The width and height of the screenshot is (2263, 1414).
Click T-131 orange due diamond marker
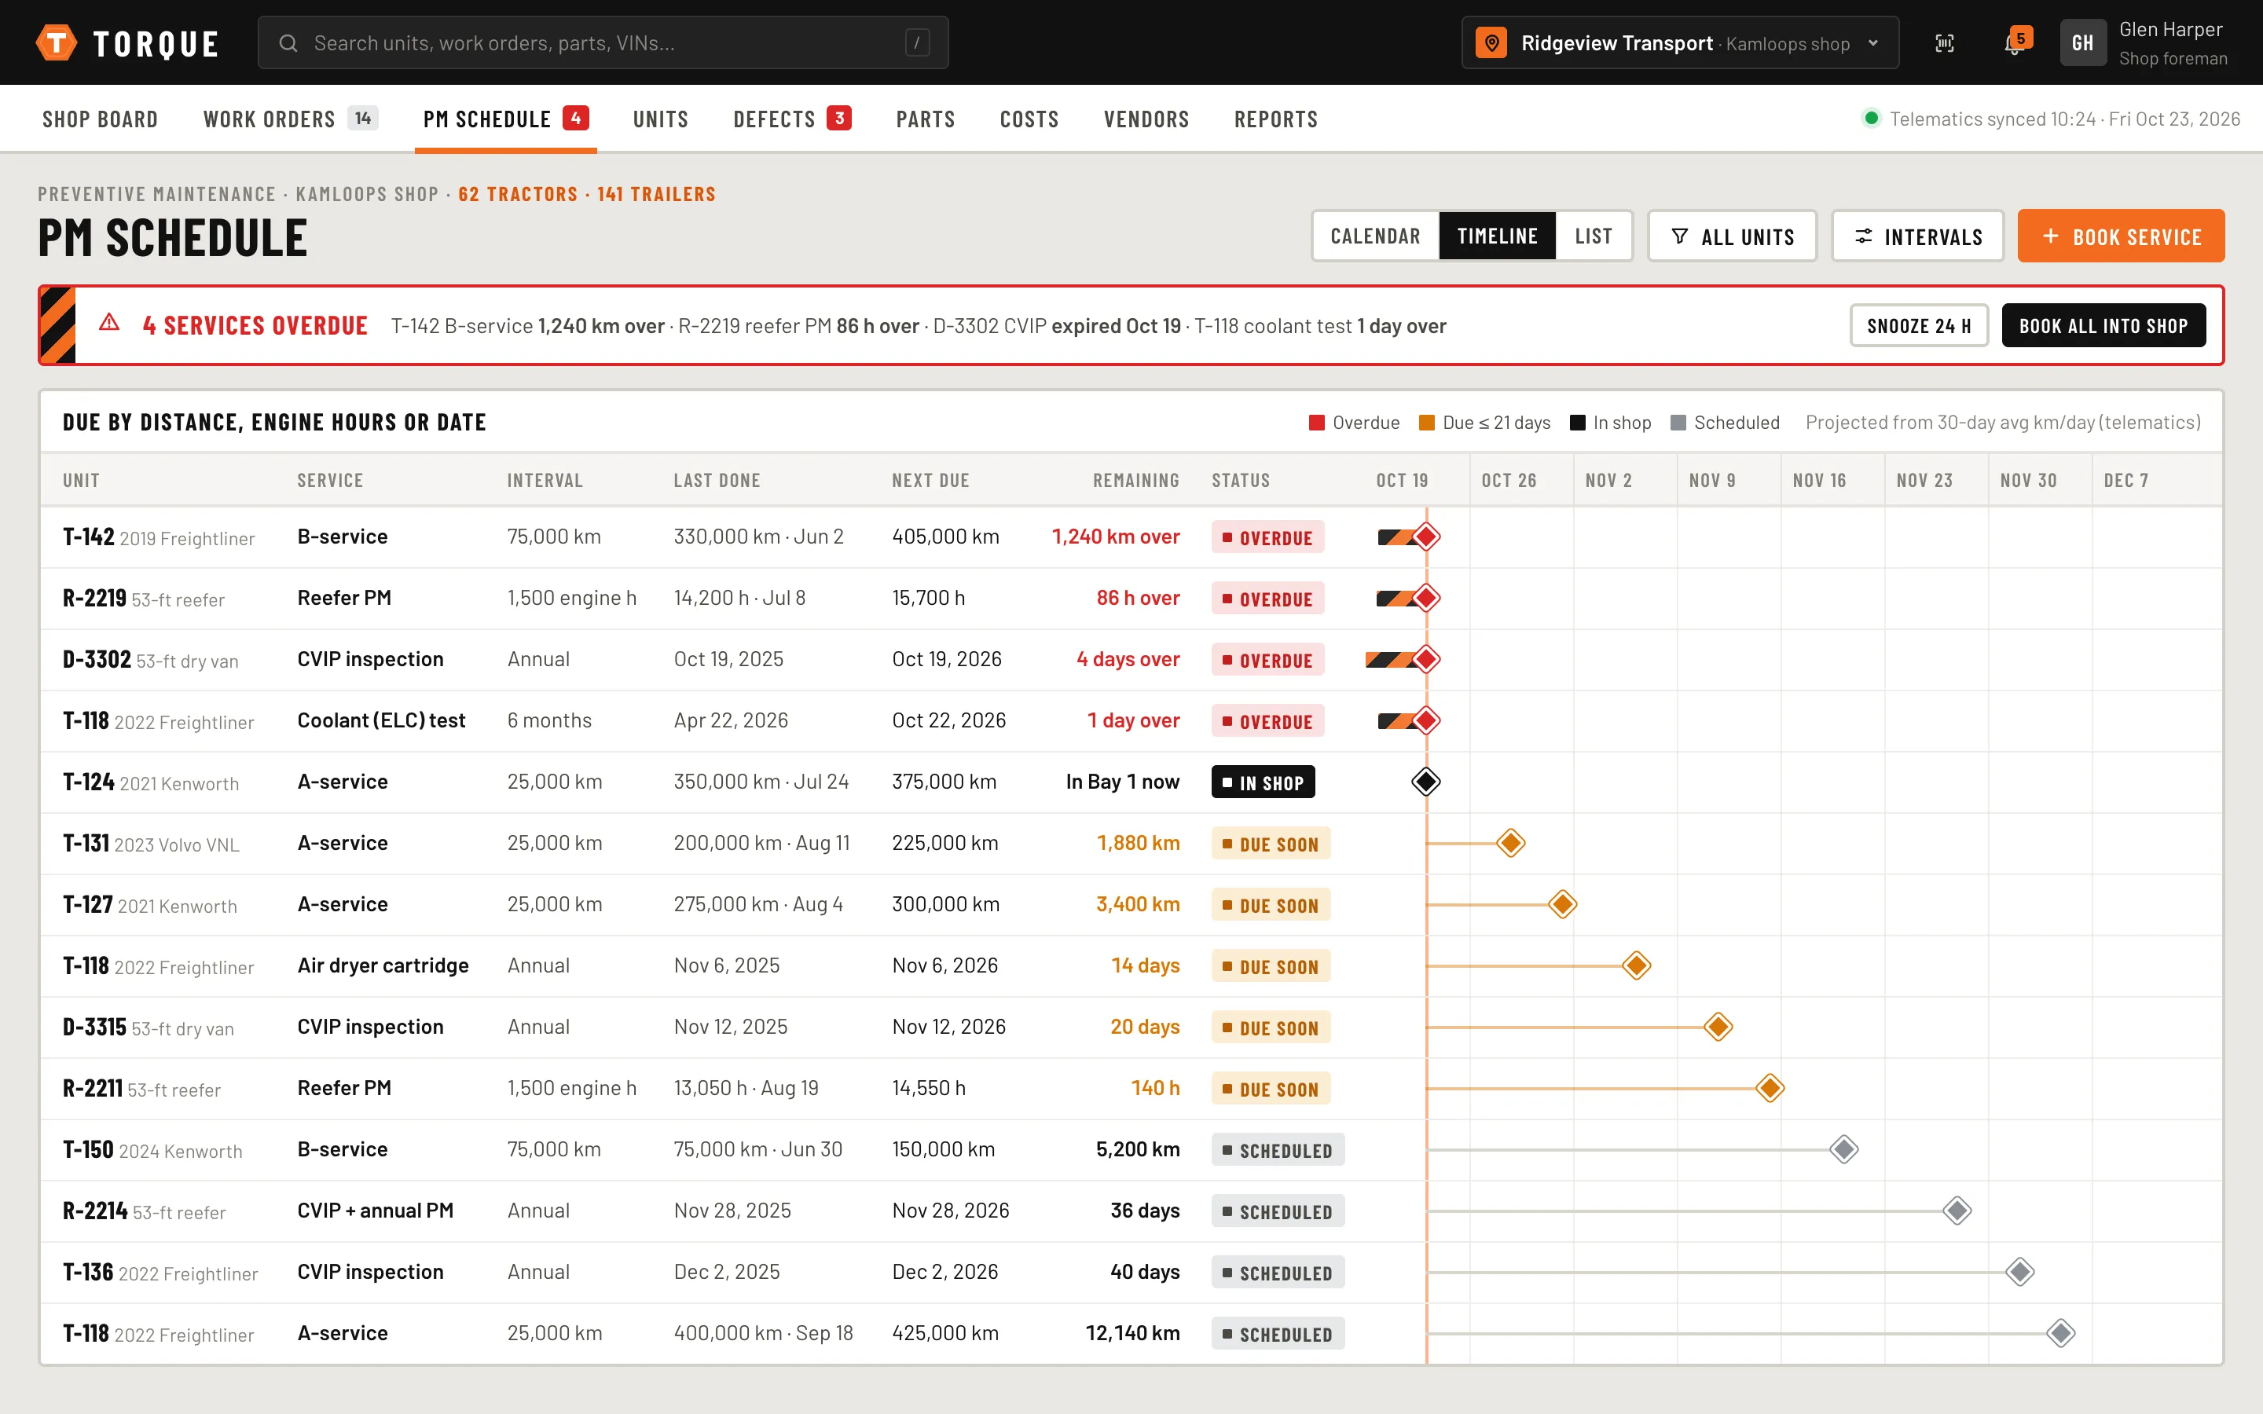[x=1511, y=843]
